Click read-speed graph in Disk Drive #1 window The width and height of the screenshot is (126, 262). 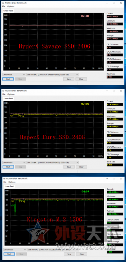(x=53, y=130)
